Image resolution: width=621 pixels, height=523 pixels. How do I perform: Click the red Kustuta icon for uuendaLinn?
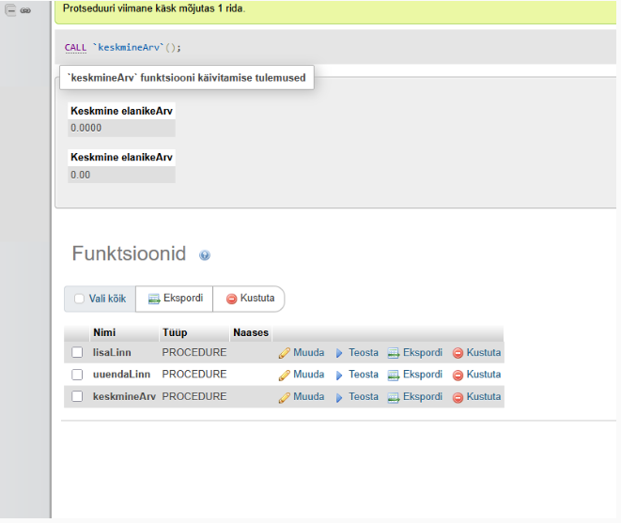point(458,375)
